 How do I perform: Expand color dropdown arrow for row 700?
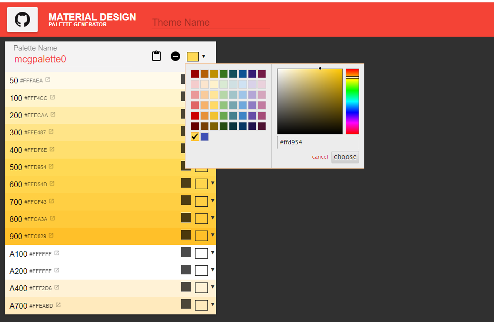pos(213,201)
